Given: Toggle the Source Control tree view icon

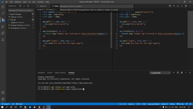Looking at the screenshot, I should 20,6.
